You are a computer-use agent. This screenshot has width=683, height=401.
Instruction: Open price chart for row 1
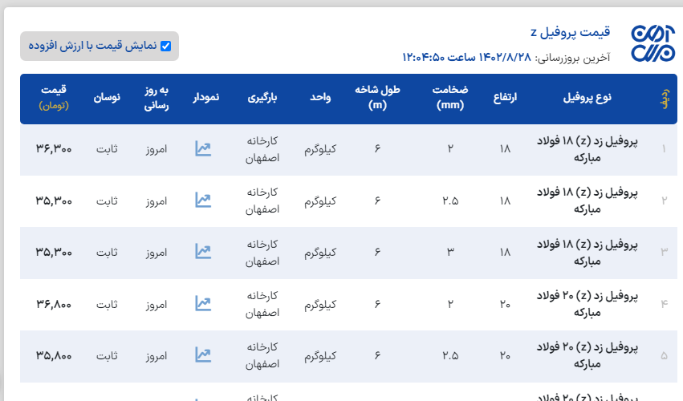[203, 148]
